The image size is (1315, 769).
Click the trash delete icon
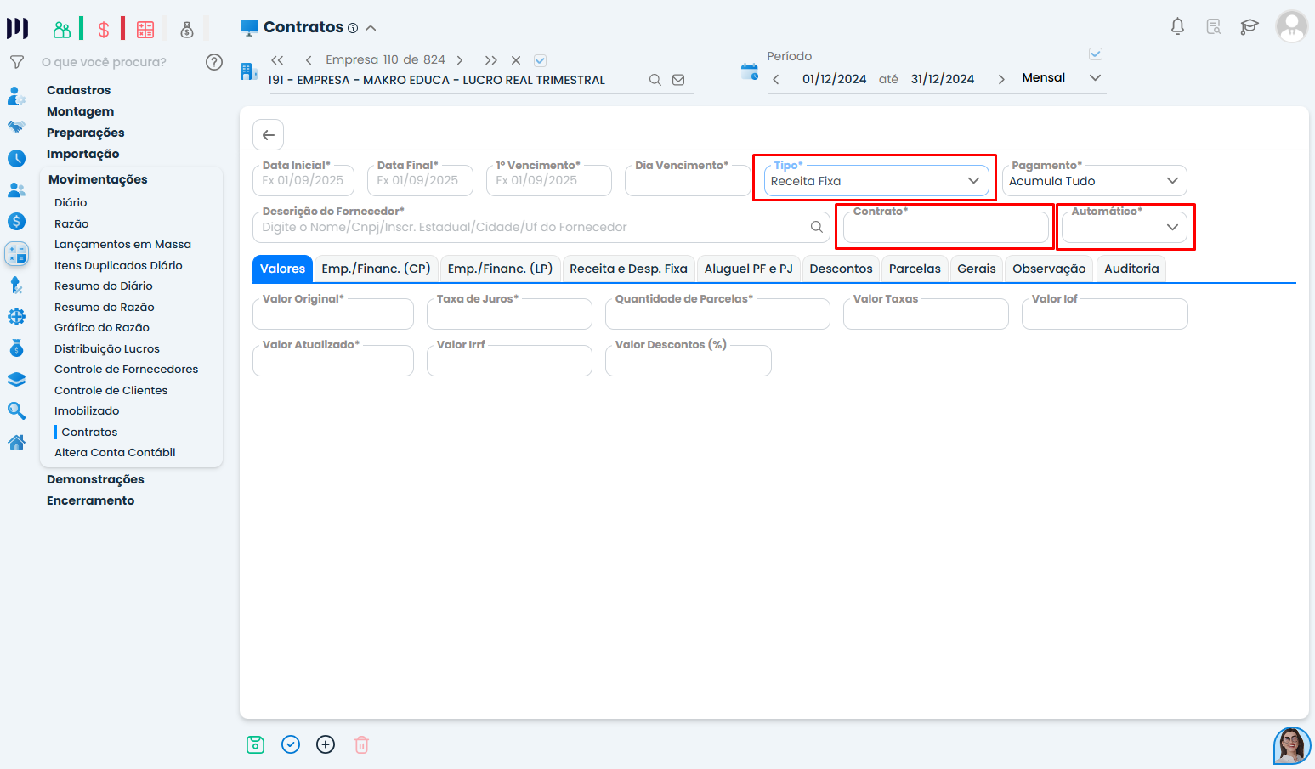(x=361, y=744)
